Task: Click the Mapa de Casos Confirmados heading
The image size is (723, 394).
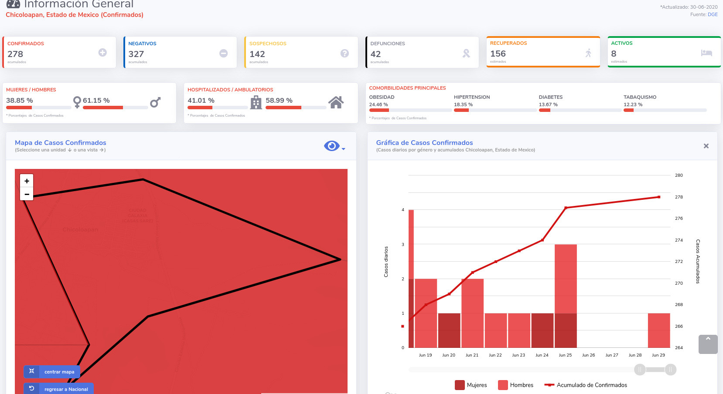Action: (61, 142)
